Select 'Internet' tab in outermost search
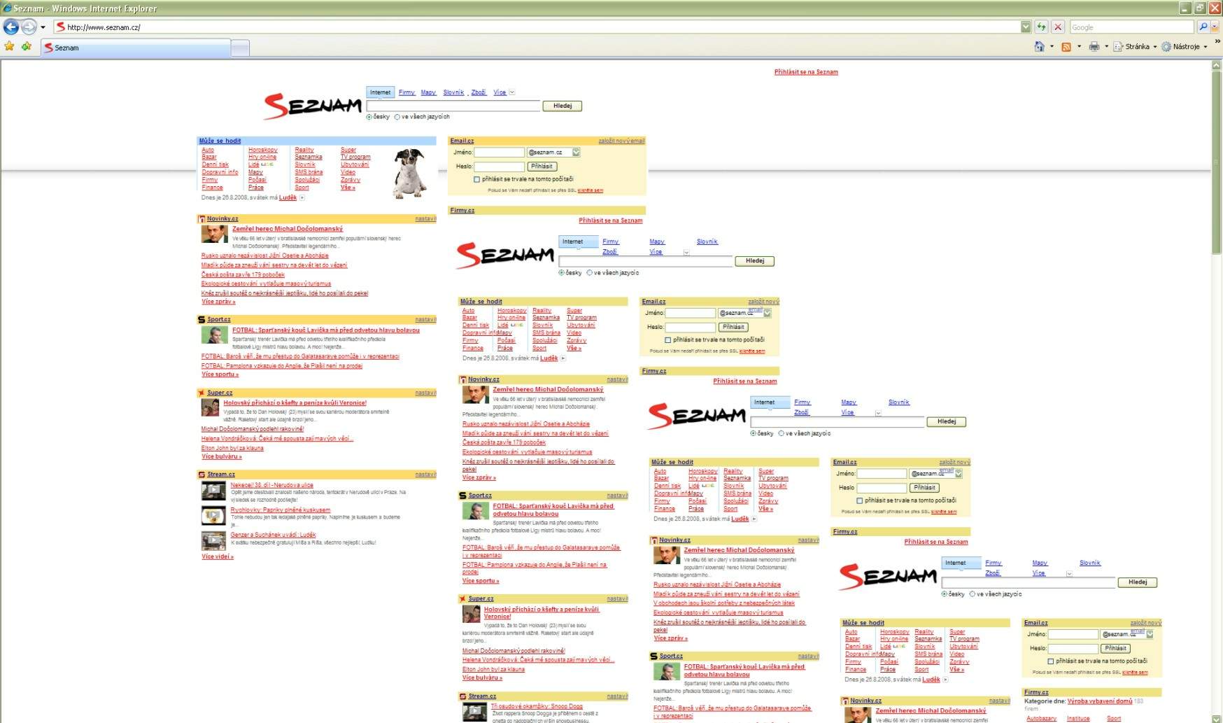Image resolution: width=1223 pixels, height=723 pixels. coord(381,92)
